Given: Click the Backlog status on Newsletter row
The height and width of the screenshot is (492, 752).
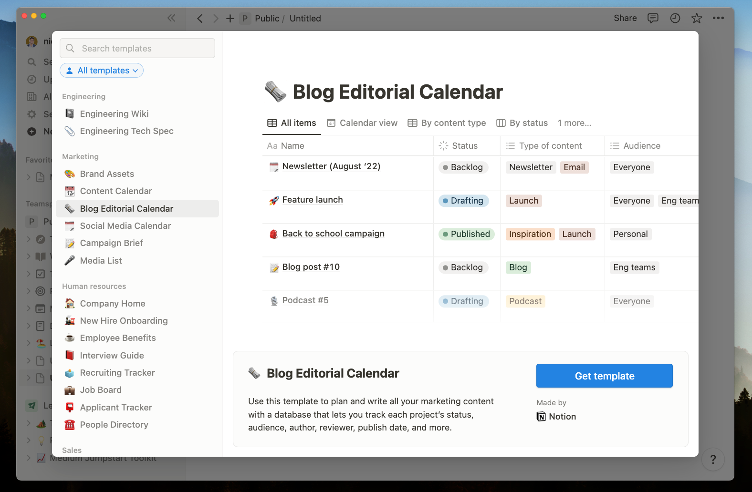Looking at the screenshot, I should 463,167.
